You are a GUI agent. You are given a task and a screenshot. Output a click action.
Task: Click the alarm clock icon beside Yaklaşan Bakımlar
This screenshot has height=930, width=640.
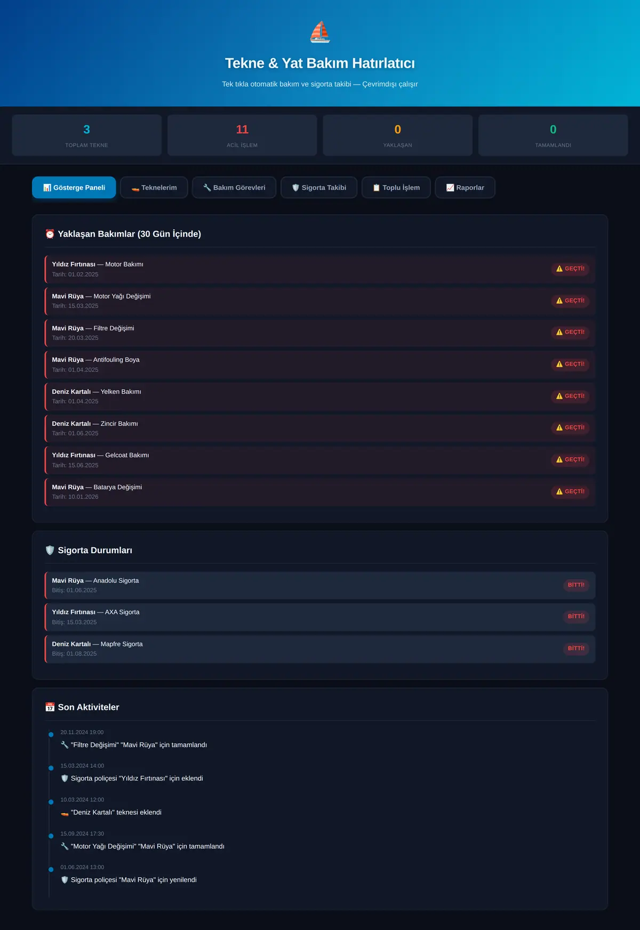coord(50,234)
